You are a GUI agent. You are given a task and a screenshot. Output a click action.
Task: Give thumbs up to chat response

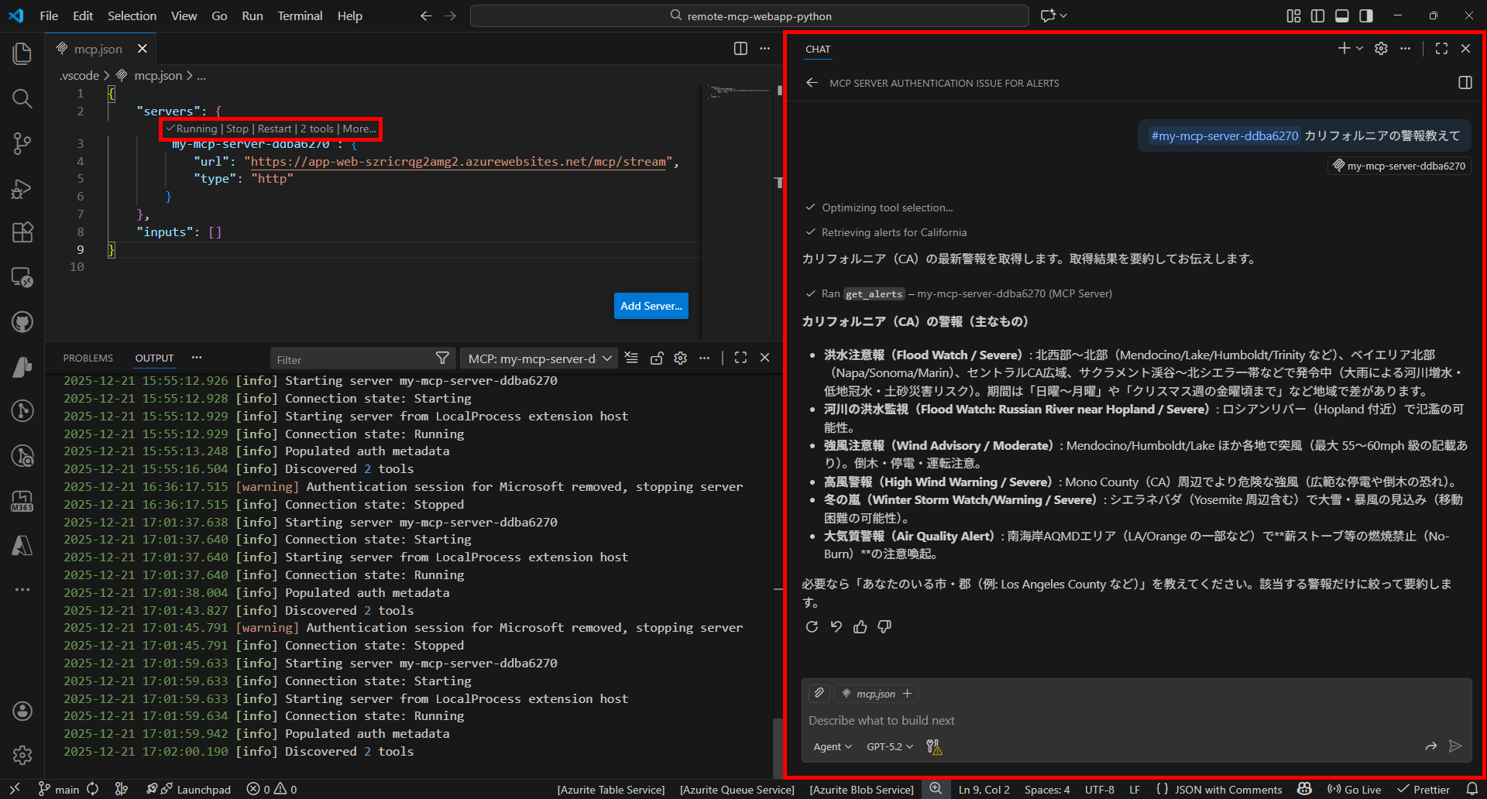860,627
